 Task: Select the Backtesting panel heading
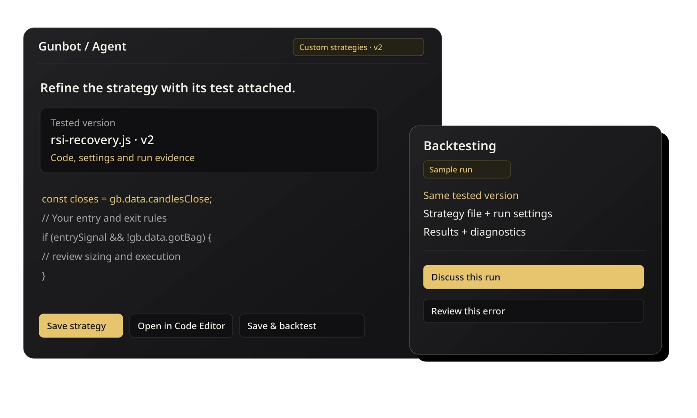[x=460, y=146]
